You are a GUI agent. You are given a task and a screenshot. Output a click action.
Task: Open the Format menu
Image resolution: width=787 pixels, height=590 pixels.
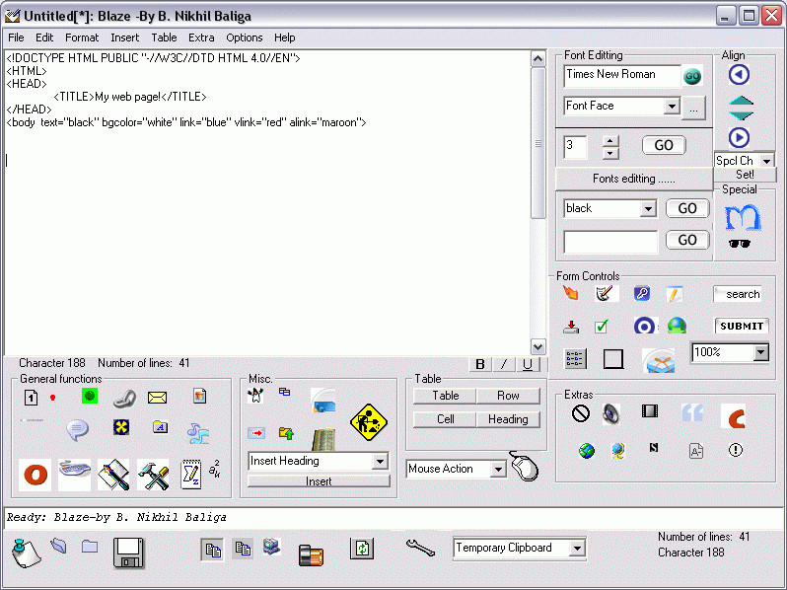(x=82, y=37)
